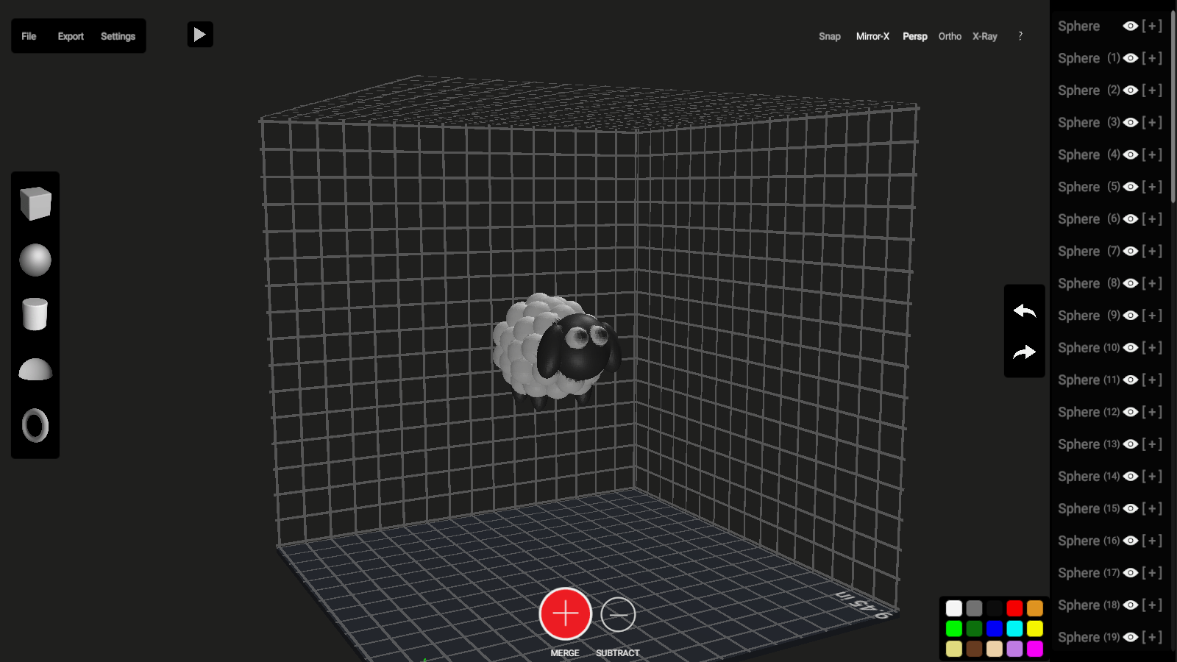Expand Sphere (16) with [+]

[x=1152, y=541]
